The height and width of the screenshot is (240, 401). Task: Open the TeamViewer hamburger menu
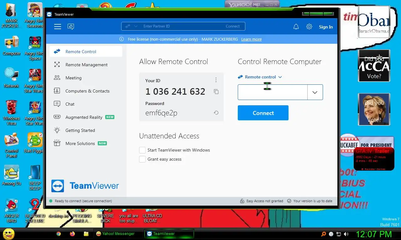(58, 27)
